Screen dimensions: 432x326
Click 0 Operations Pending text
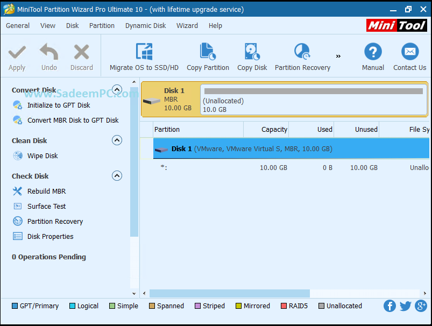[x=49, y=257]
